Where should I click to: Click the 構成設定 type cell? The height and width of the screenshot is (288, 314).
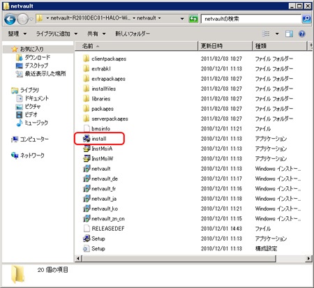click(266, 248)
